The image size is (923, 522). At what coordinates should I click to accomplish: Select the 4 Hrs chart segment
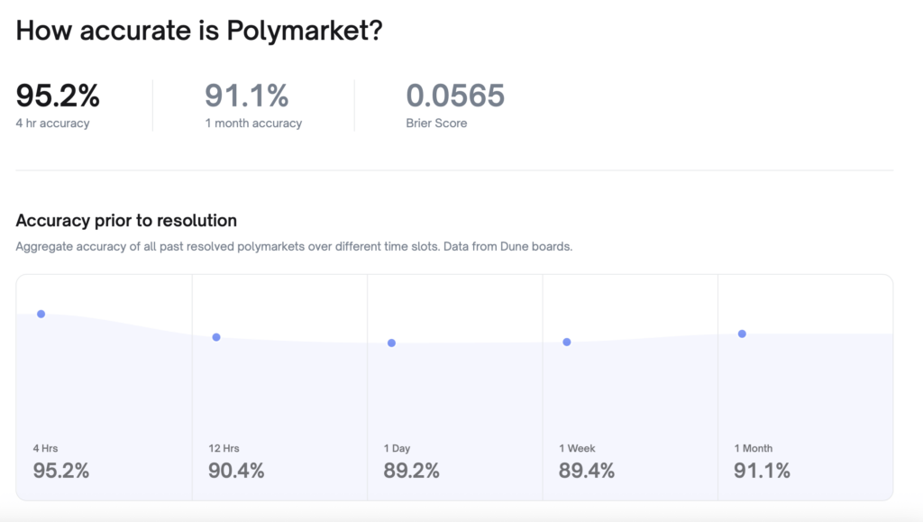[x=104, y=388]
